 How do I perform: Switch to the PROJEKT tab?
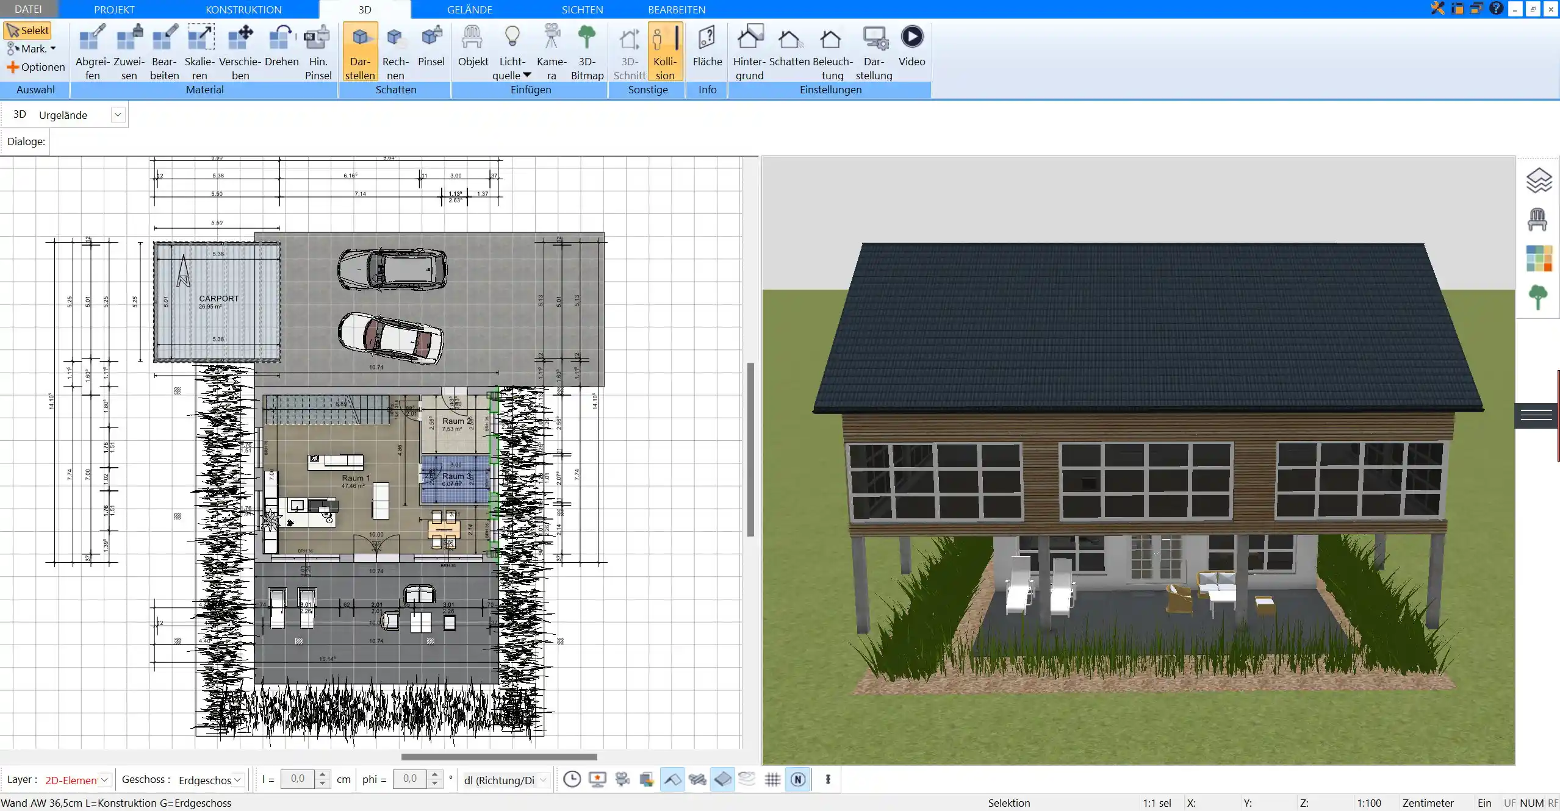tap(114, 9)
